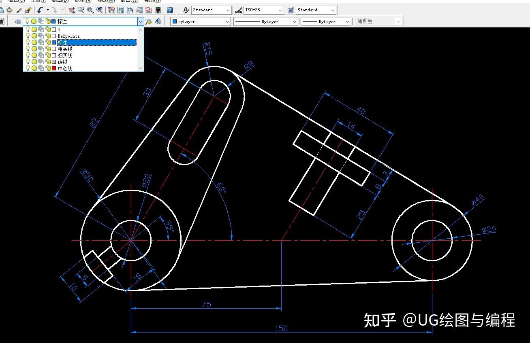Open the Table Style manager icon
The width and height of the screenshot is (530, 343).
(x=291, y=10)
